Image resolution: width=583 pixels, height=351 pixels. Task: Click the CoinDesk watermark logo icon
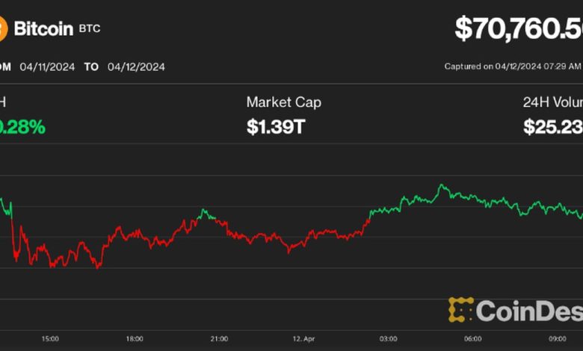(461, 310)
